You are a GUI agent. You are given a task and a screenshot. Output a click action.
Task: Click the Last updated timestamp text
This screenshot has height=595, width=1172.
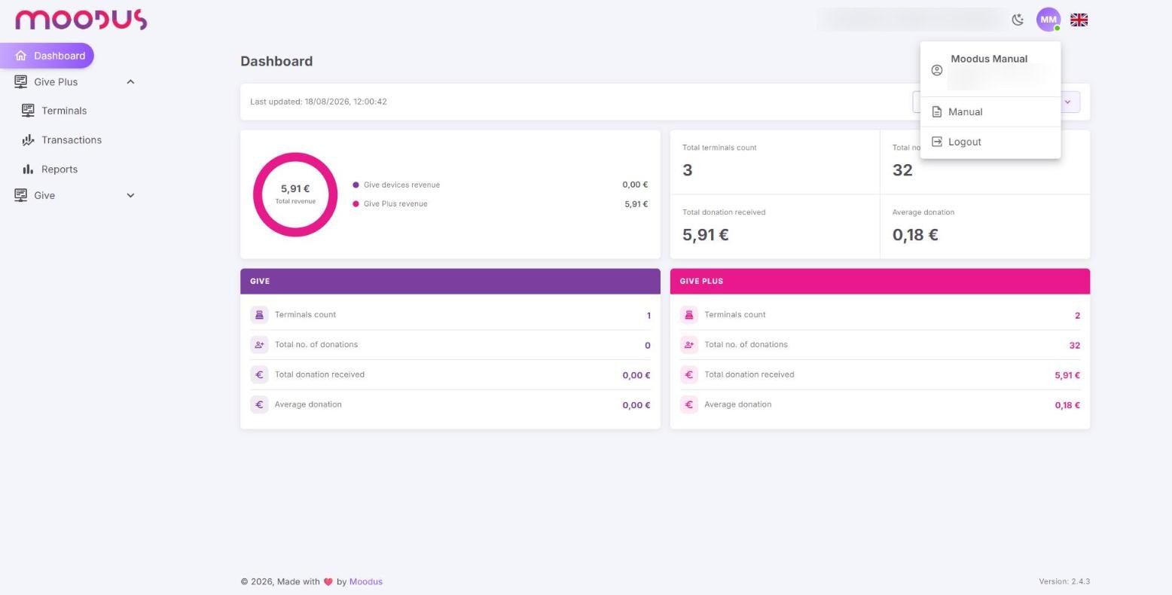pyautogui.click(x=319, y=102)
